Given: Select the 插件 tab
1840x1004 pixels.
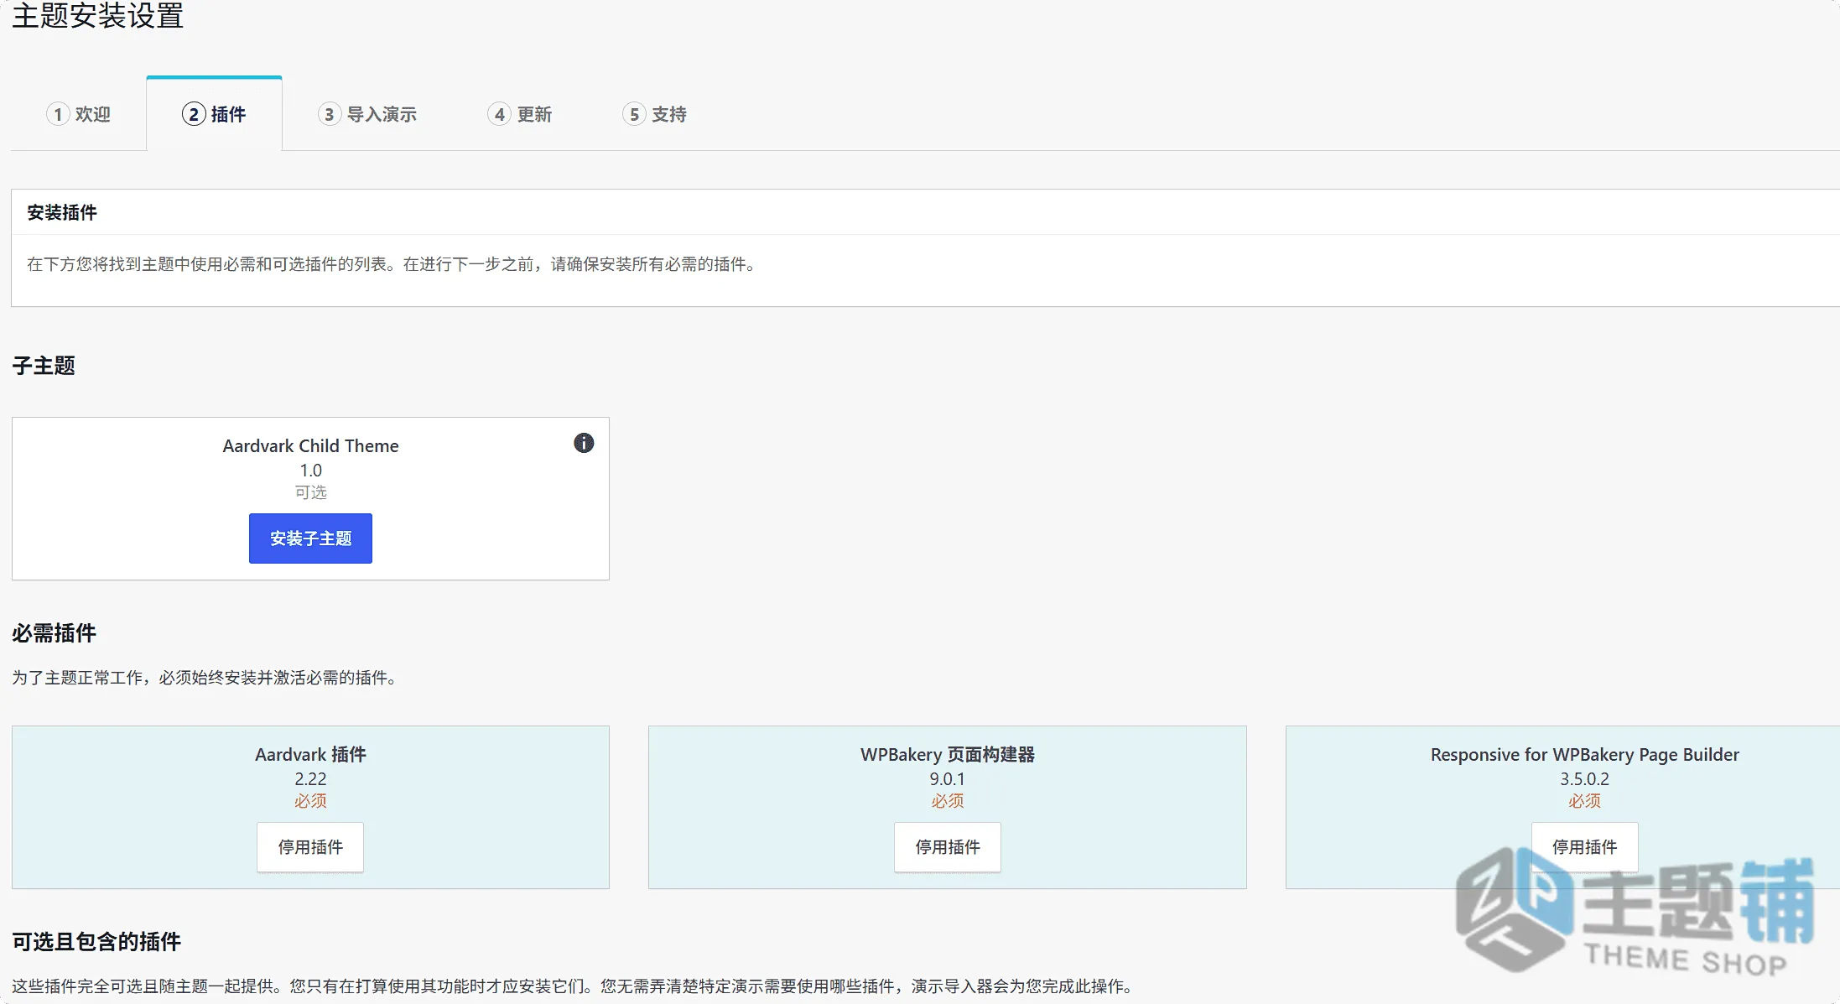Looking at the screenshot, I should (x=214, y=114).
